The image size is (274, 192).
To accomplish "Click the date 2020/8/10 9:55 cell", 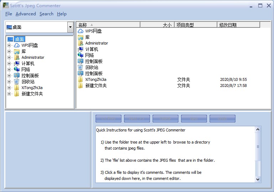I will [x=233, y=79].
